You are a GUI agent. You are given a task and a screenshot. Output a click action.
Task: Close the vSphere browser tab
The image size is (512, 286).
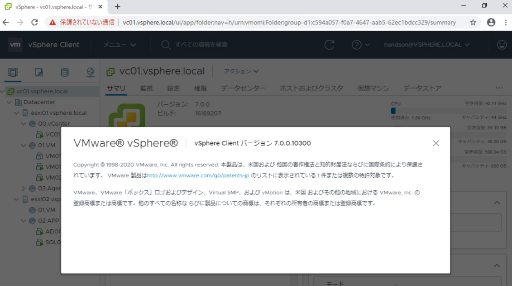100,6
